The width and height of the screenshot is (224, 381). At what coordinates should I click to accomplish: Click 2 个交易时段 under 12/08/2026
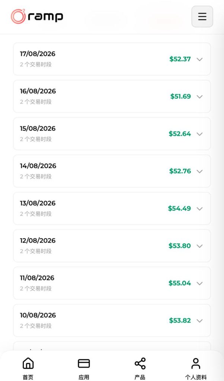(x=36, y=251)
